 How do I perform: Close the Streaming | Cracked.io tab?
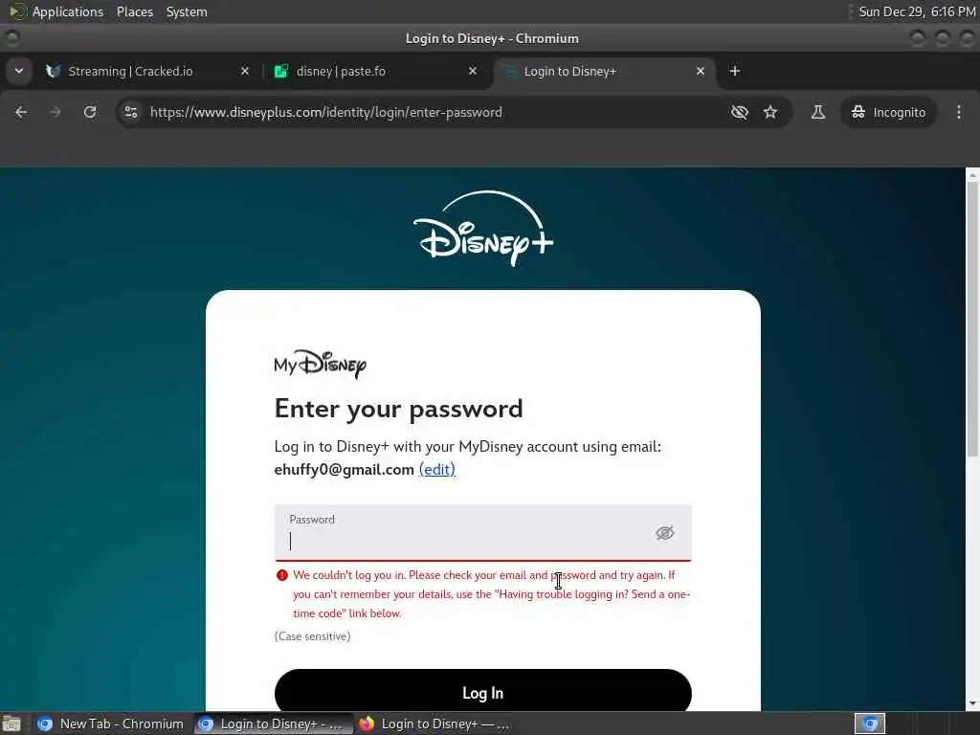pos(245,71)
